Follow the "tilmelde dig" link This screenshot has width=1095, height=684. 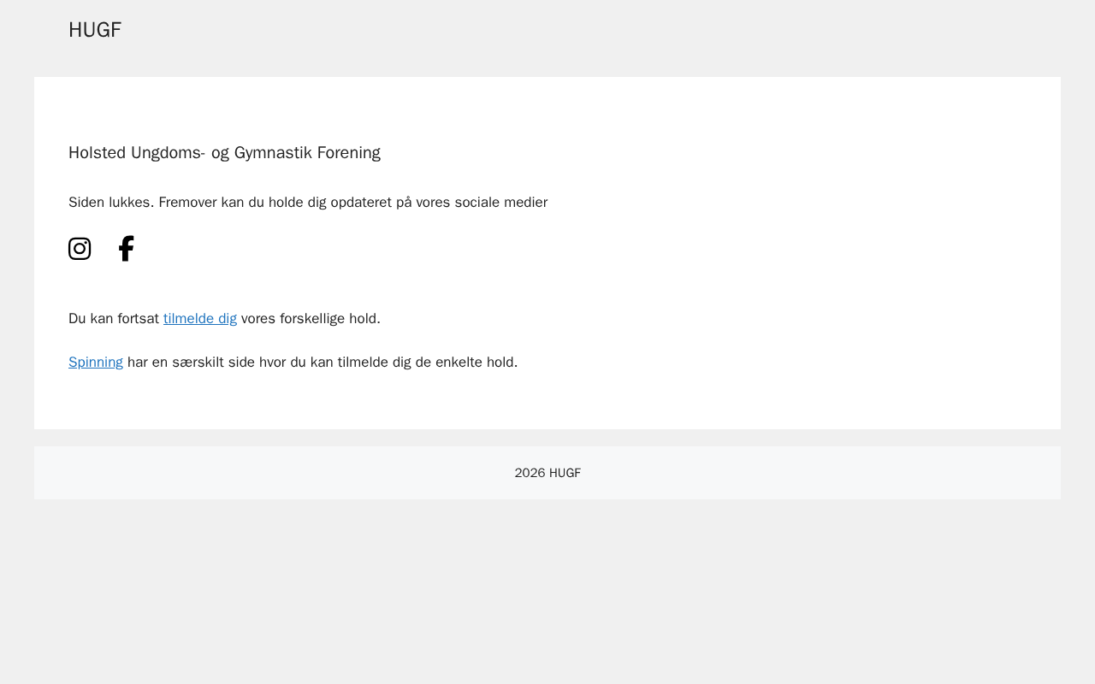(x=200, y=319)
